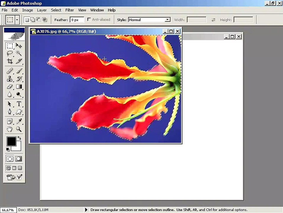This screenshot has height=213, width=283.
Task: Choose Intersect with selection mode
Action: coord(45,20)
